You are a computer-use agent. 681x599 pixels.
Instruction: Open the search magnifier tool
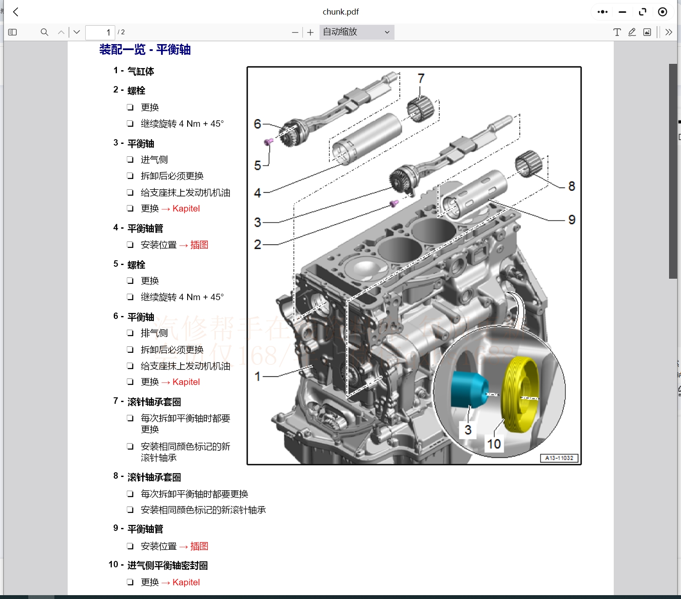[44, 32]
